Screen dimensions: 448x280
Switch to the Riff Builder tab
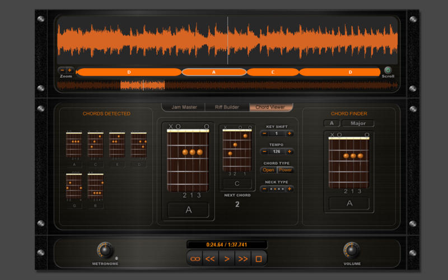tap(227, 107)
